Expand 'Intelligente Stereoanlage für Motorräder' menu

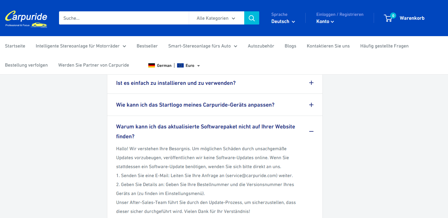(81, 46)
